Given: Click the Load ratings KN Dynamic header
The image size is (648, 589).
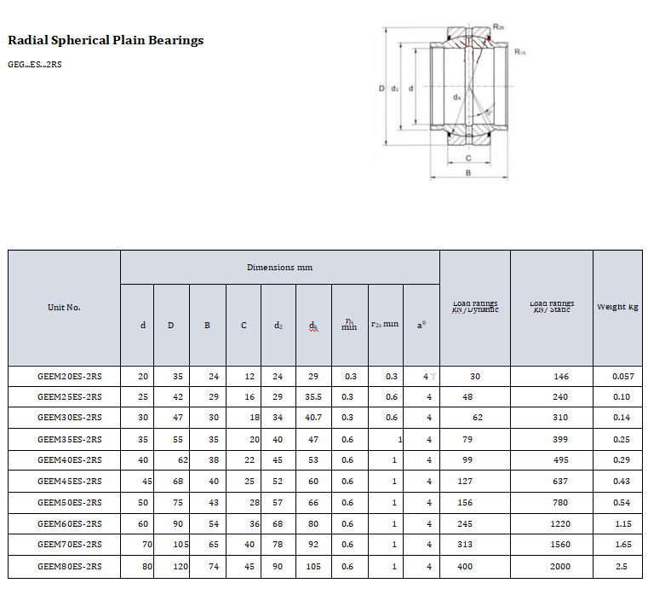Looking at the screenshot, I should point(474,307).
